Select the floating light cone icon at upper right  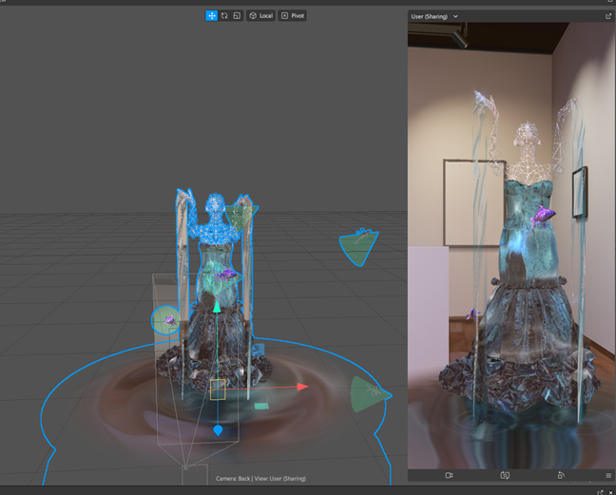[x=358, y=247]
